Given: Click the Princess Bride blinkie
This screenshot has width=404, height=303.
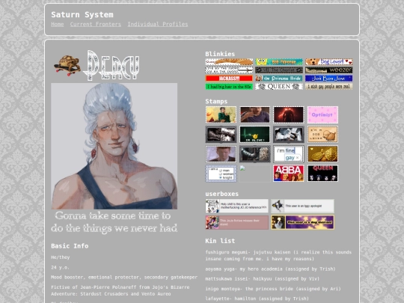Looking at the screenshot, I should tap(279, 79).
